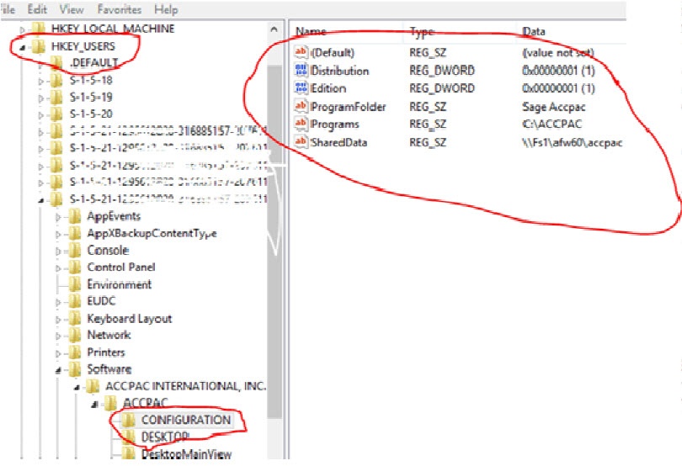Expand the Console key
This screenshot has height=466, width=682.
[x=58, y=251]
